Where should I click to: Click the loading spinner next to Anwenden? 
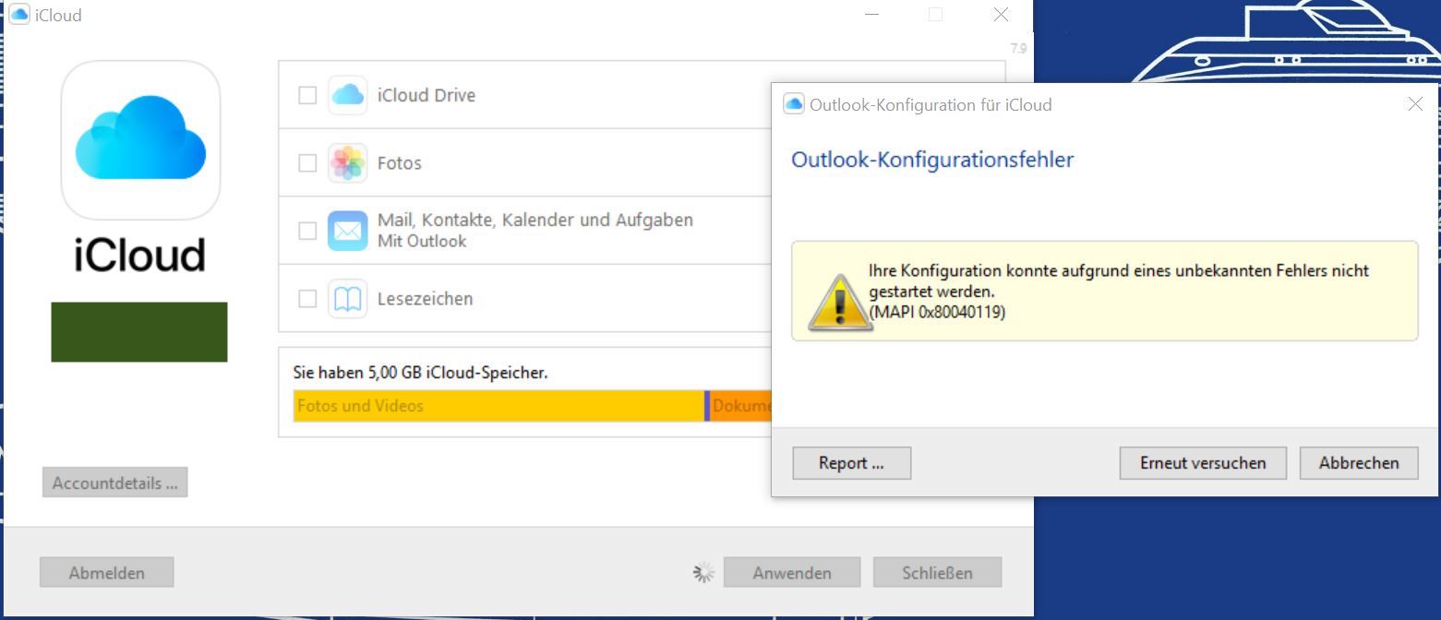tap(703, 573)
